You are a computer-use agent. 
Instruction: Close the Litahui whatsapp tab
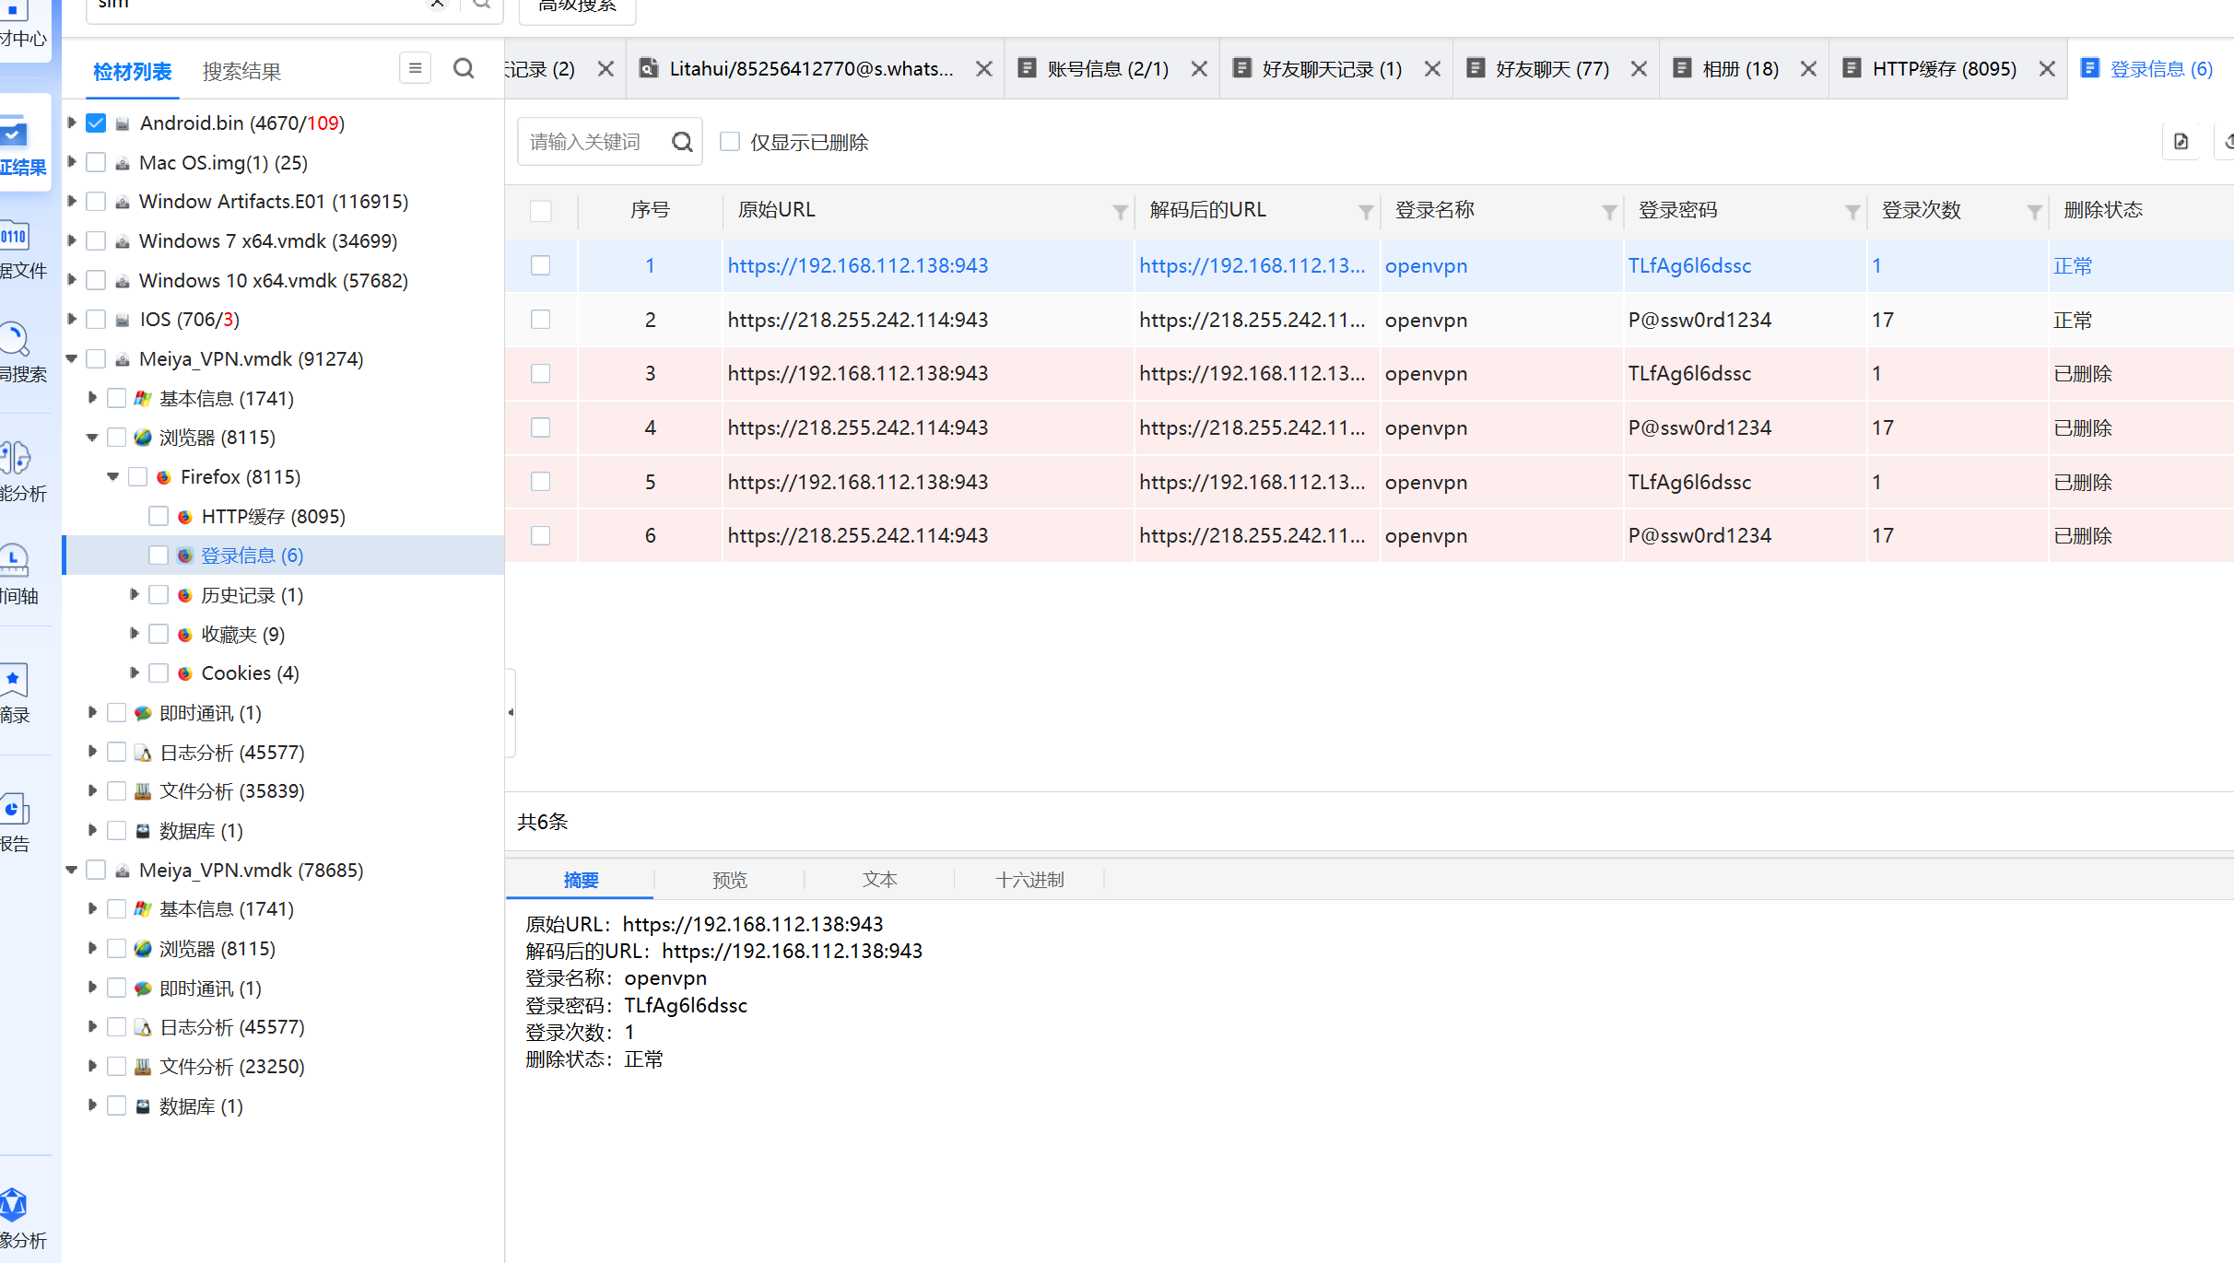[x=984, y=69]
